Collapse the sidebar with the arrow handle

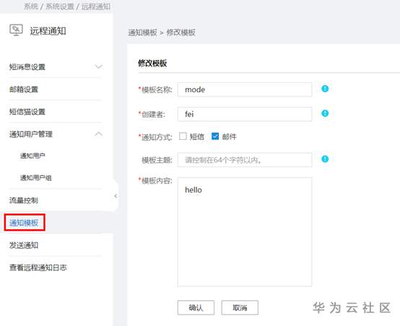pos(116,195)
